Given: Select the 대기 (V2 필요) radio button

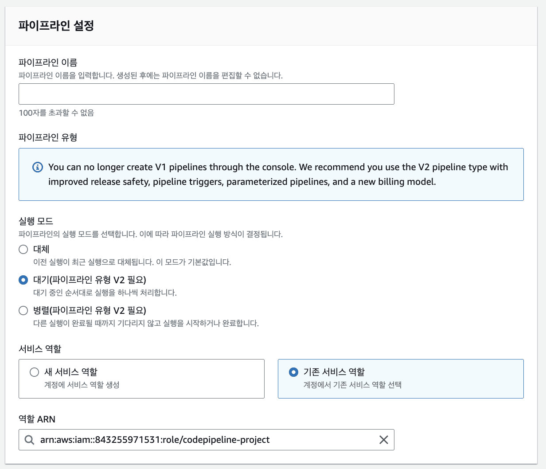Looking at the screenshot, I should click(x=23, y=280).
